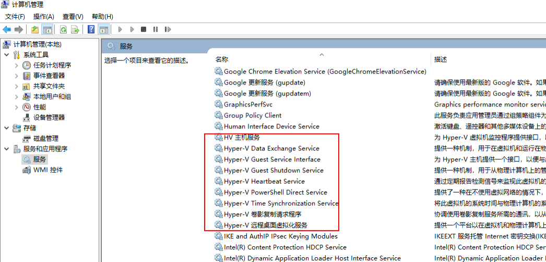Click the 任务计划程序 clock icon
Viewport: 546px width, 262px height.
point(27,65)
